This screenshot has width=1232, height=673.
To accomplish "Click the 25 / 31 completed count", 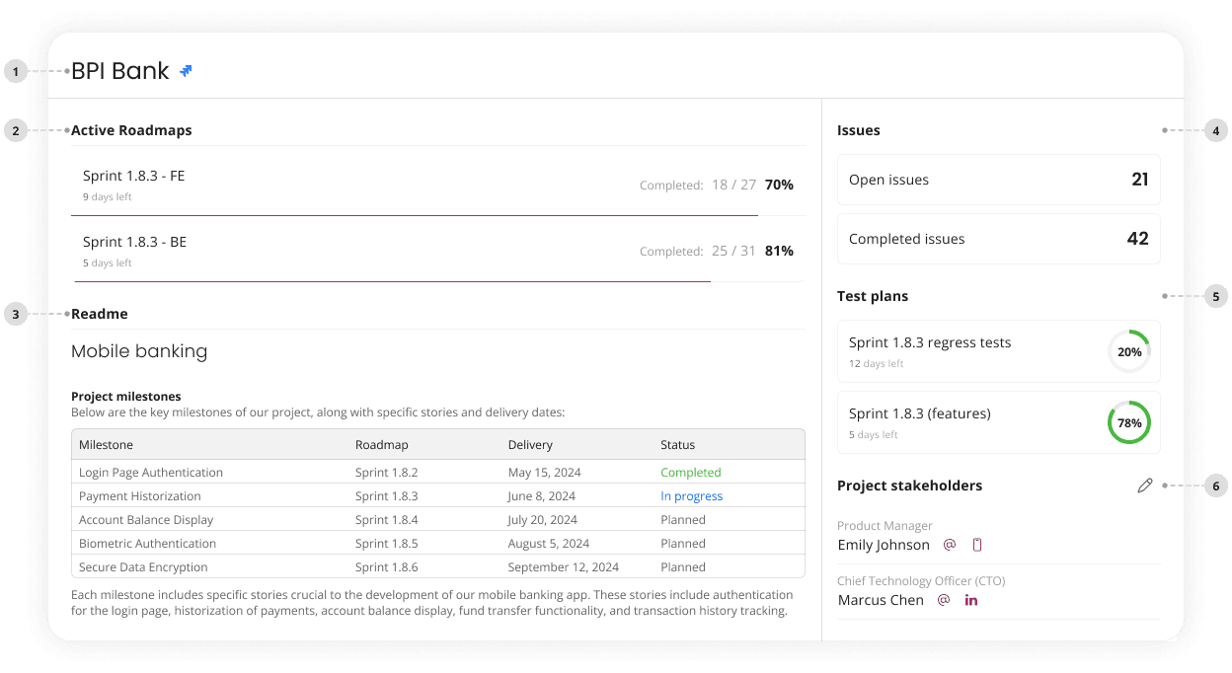I will [x=733, y=251].
